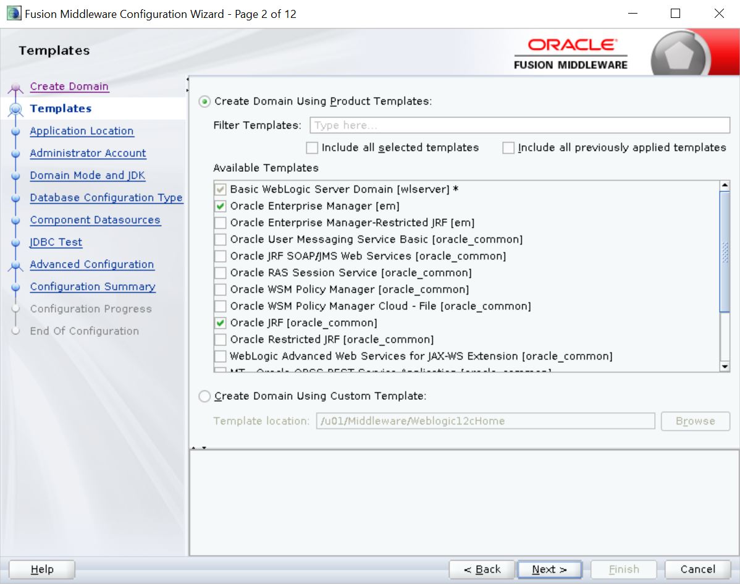The height and width of the screenshot is (584, 740).
Task: Check Oracle JRF SOAP/JMS Web Services checkbox
Action: click(220, 256)
